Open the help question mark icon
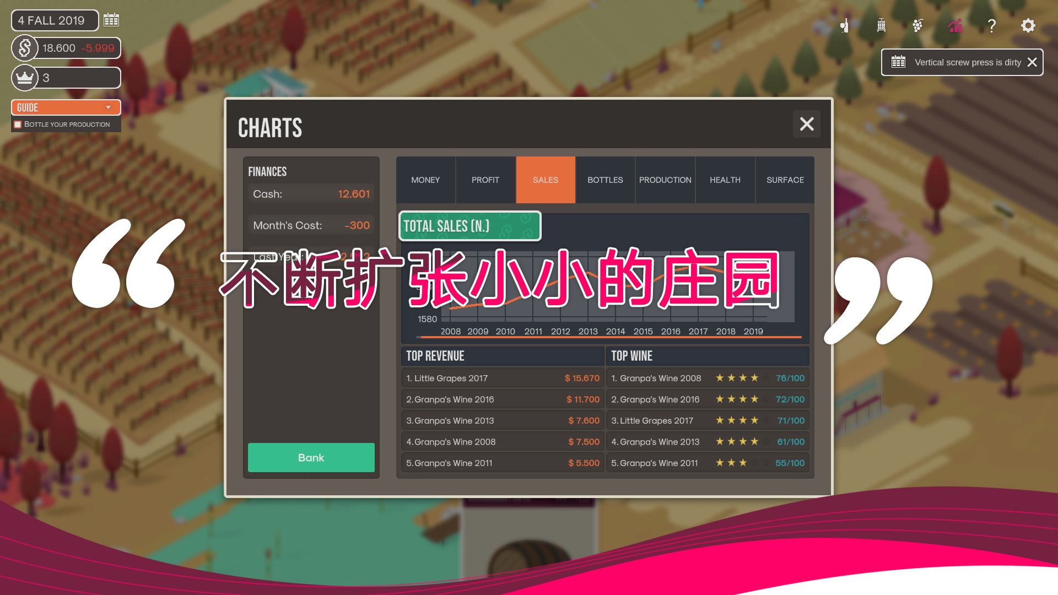 (x=991, y=25)
